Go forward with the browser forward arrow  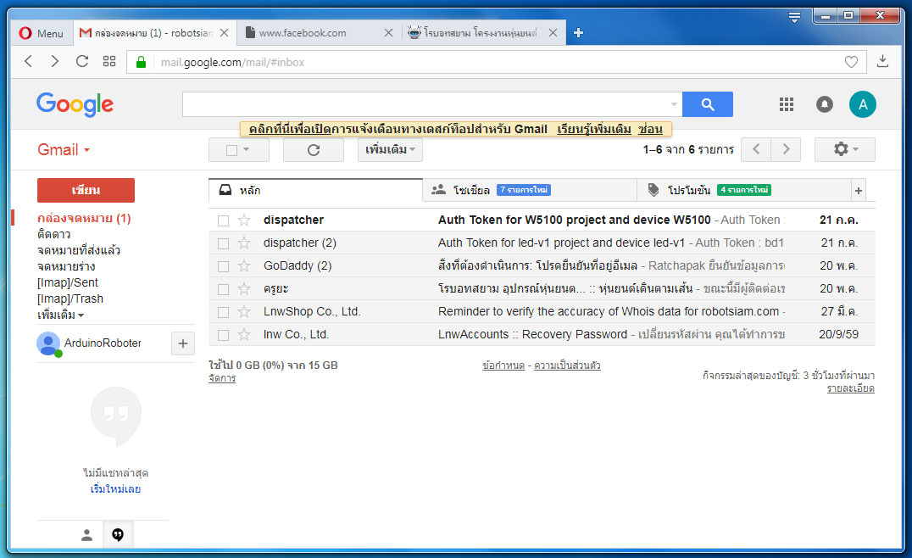point(55,61)
